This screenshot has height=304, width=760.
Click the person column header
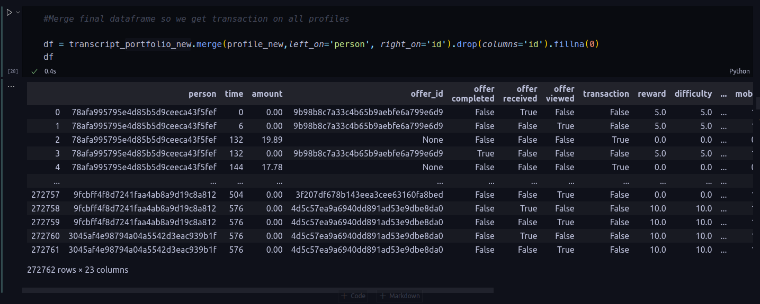202,94
